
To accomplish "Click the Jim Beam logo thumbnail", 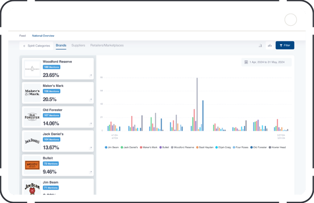I will (x=32, y=188).
